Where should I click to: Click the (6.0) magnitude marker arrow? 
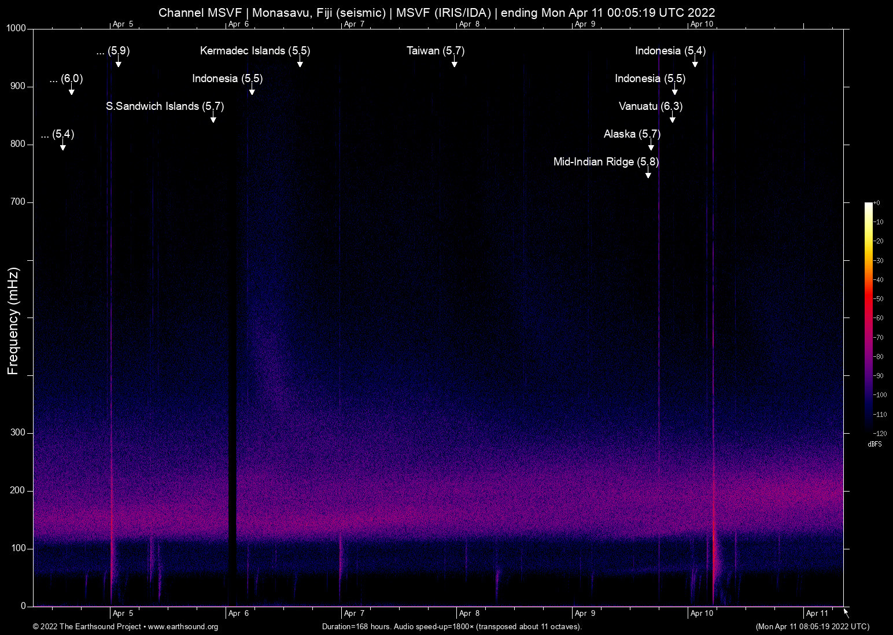click(72, 91)
